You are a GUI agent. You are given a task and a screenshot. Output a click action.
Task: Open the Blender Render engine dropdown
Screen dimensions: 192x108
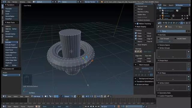pyautogui.click(x=91, y=2)
